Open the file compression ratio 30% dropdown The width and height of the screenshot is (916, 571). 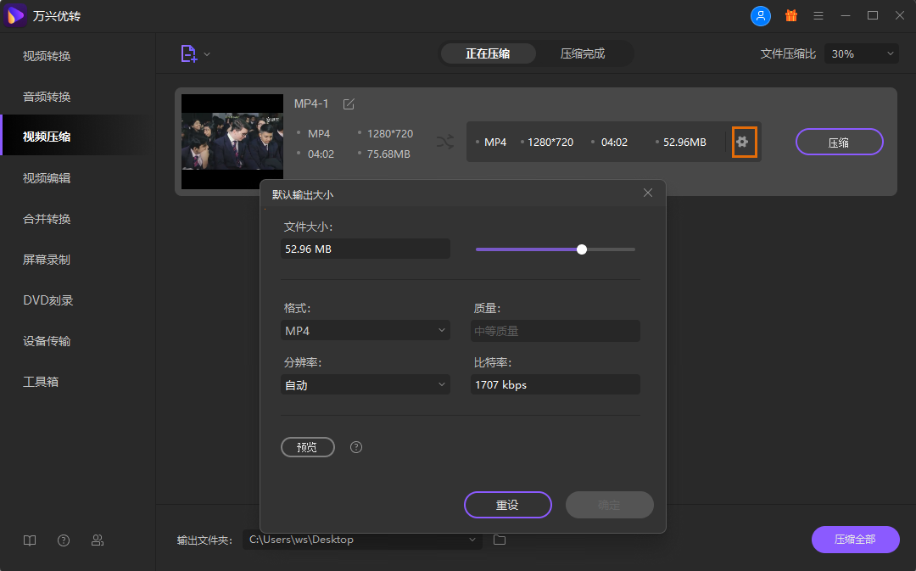(x=862, y=53)
